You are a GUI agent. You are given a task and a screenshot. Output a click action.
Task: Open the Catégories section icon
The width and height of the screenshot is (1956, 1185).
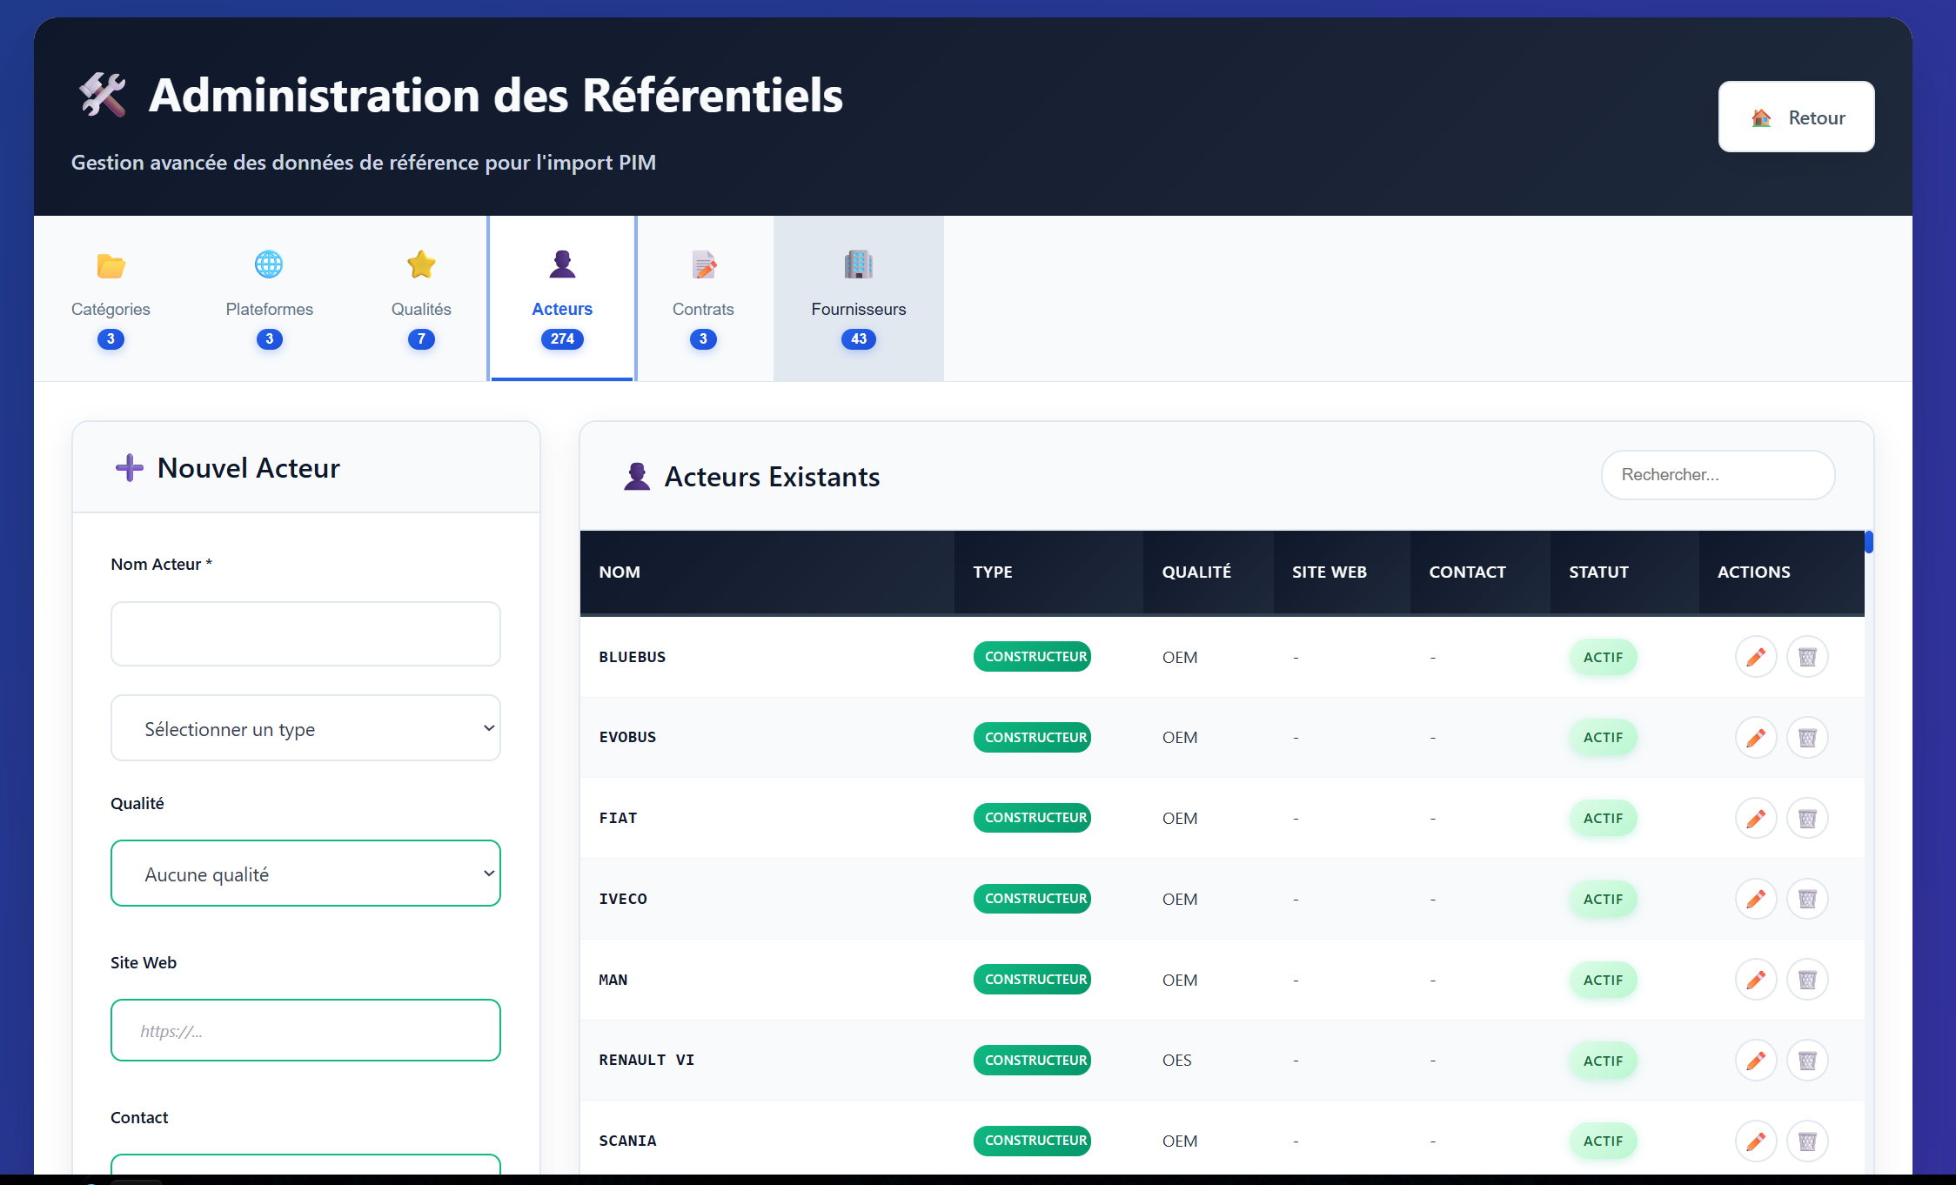click(x=111, y=265)
